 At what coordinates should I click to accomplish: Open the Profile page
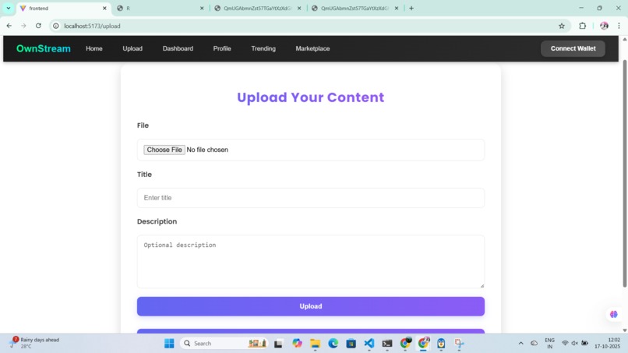222,48
